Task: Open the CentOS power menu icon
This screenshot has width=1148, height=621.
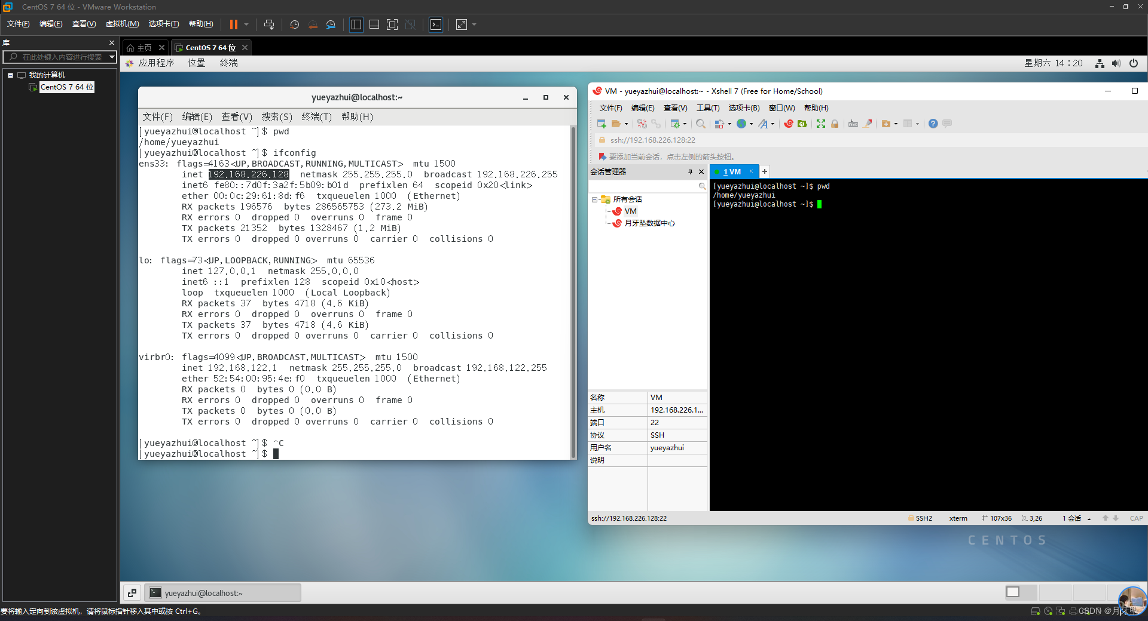Action: click(x=1134, y=63)
